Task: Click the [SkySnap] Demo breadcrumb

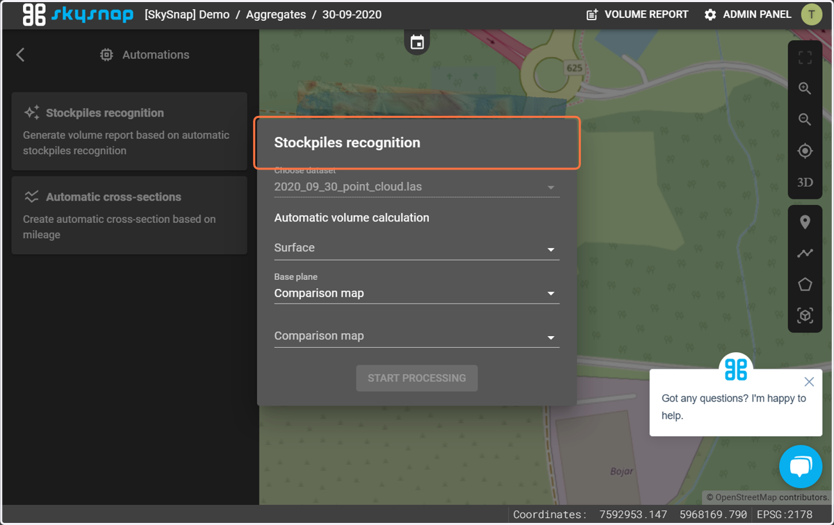Action: point(187,15)
